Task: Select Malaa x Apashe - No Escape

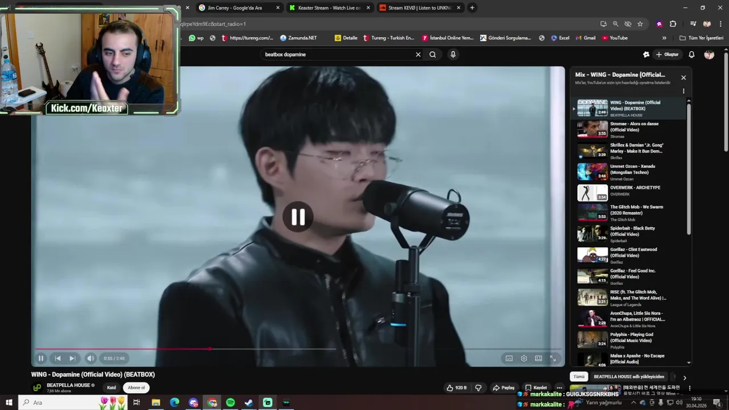Action: [x=630, y=359]
